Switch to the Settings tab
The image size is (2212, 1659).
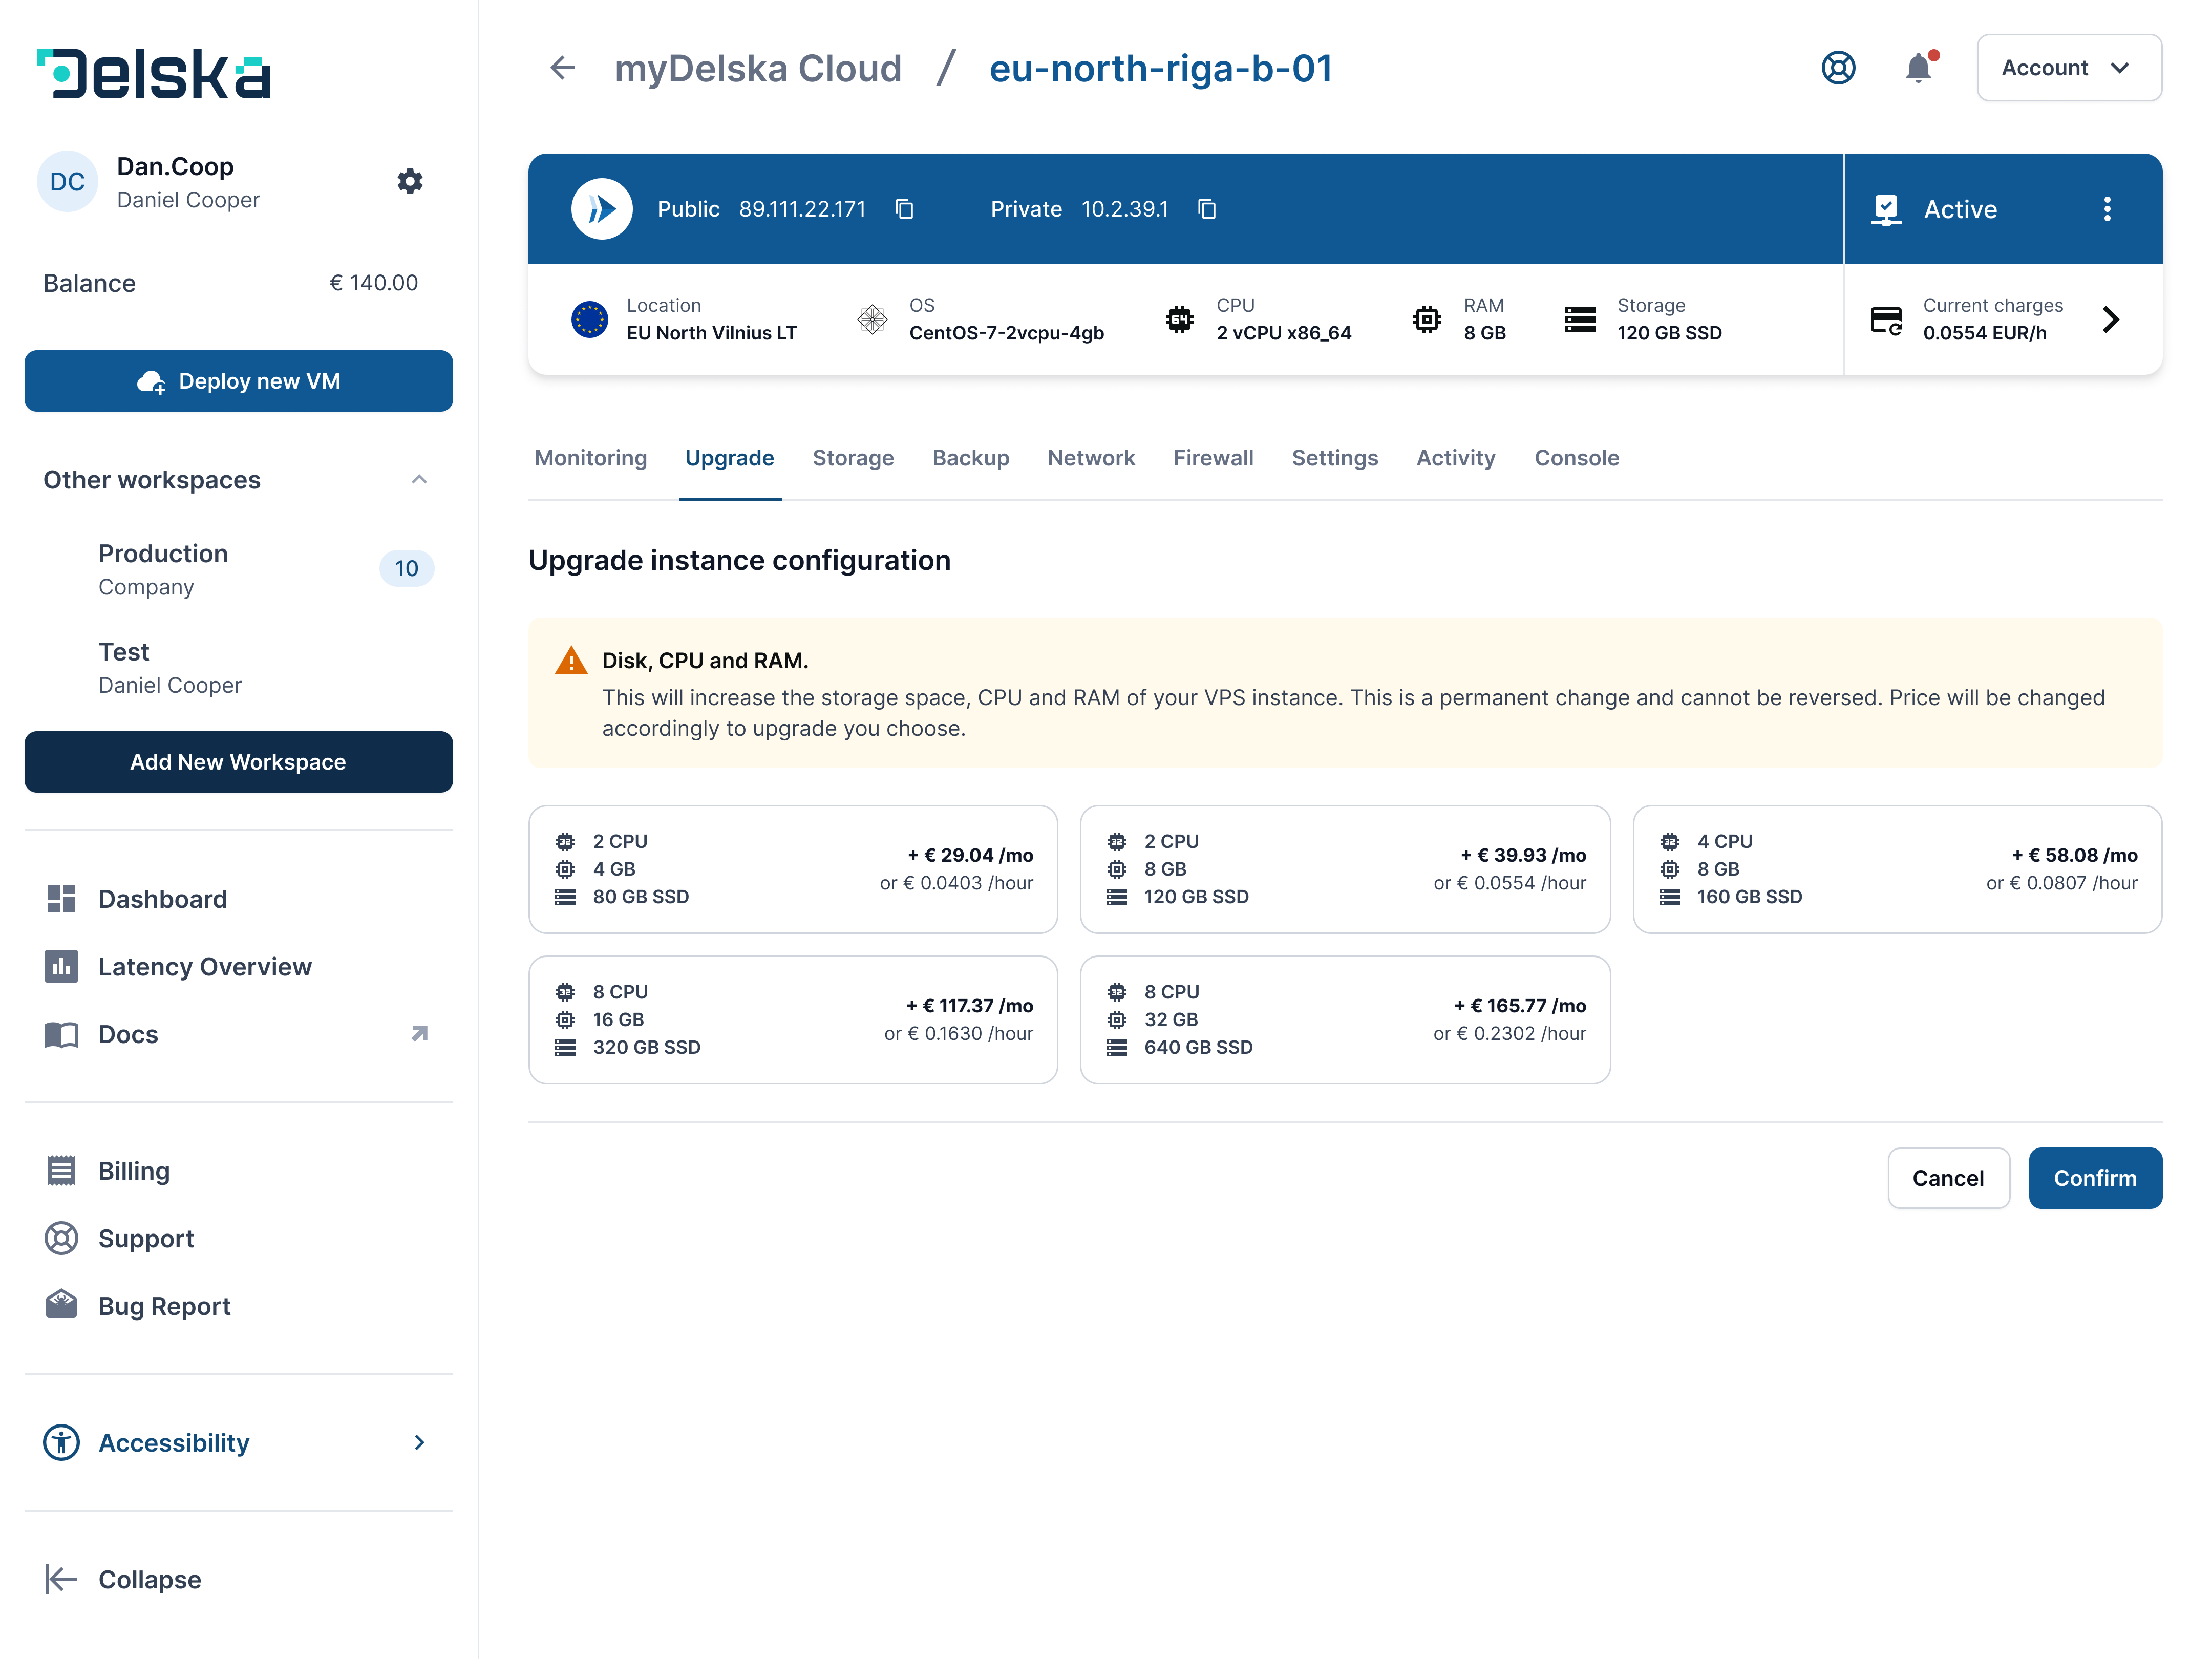[1335, 458]
